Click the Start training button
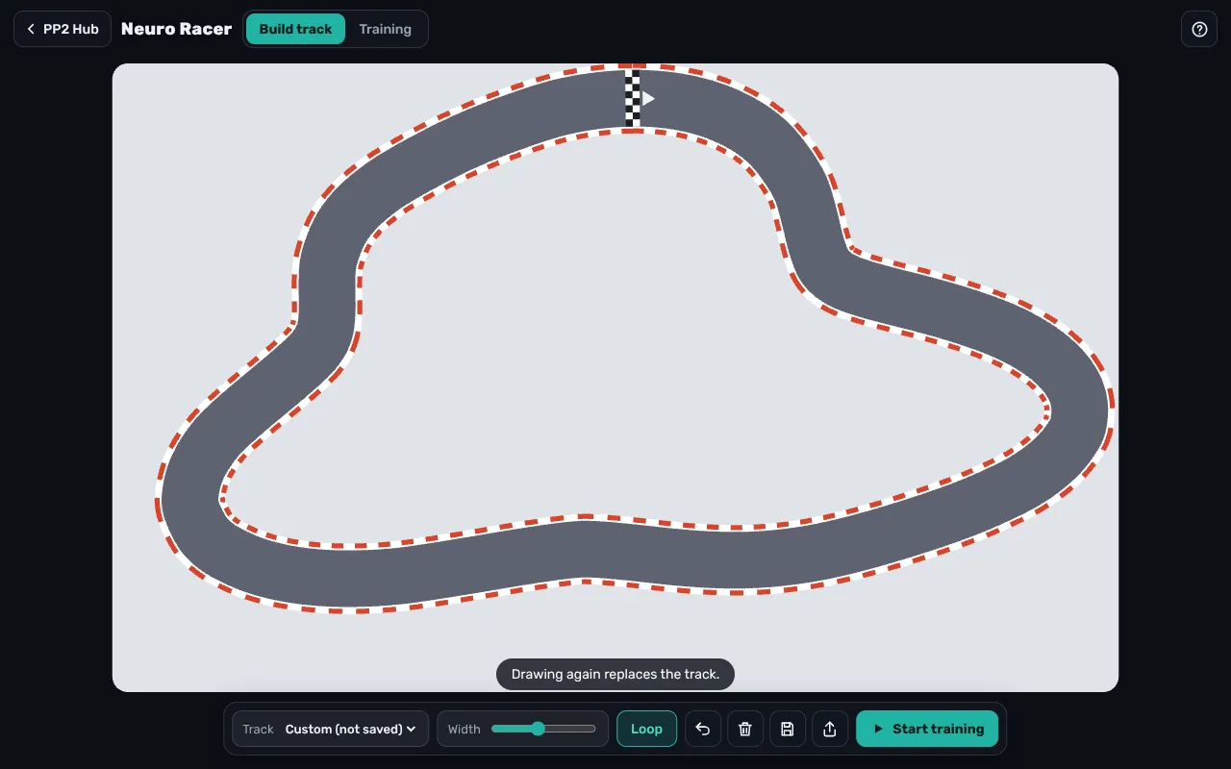Image resolution: width=1231 pixels, height=769 pixels. pos(927,729)
